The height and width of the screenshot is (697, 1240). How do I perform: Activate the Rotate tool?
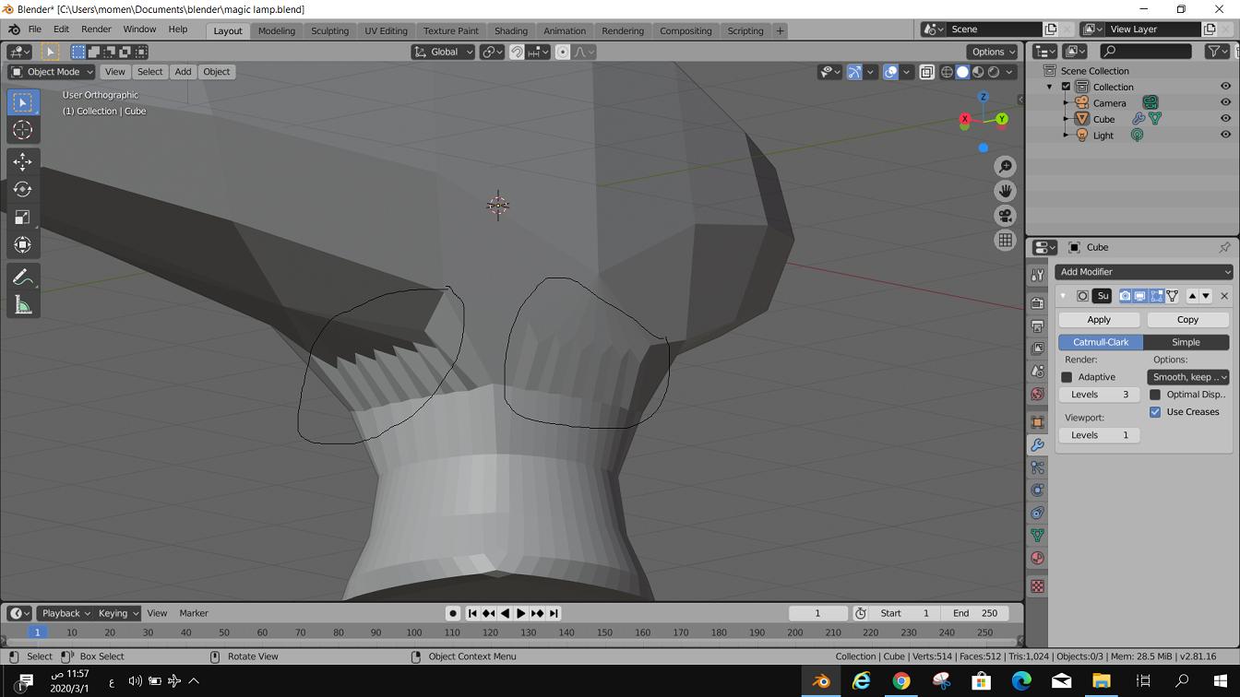[x=23, y=189]
